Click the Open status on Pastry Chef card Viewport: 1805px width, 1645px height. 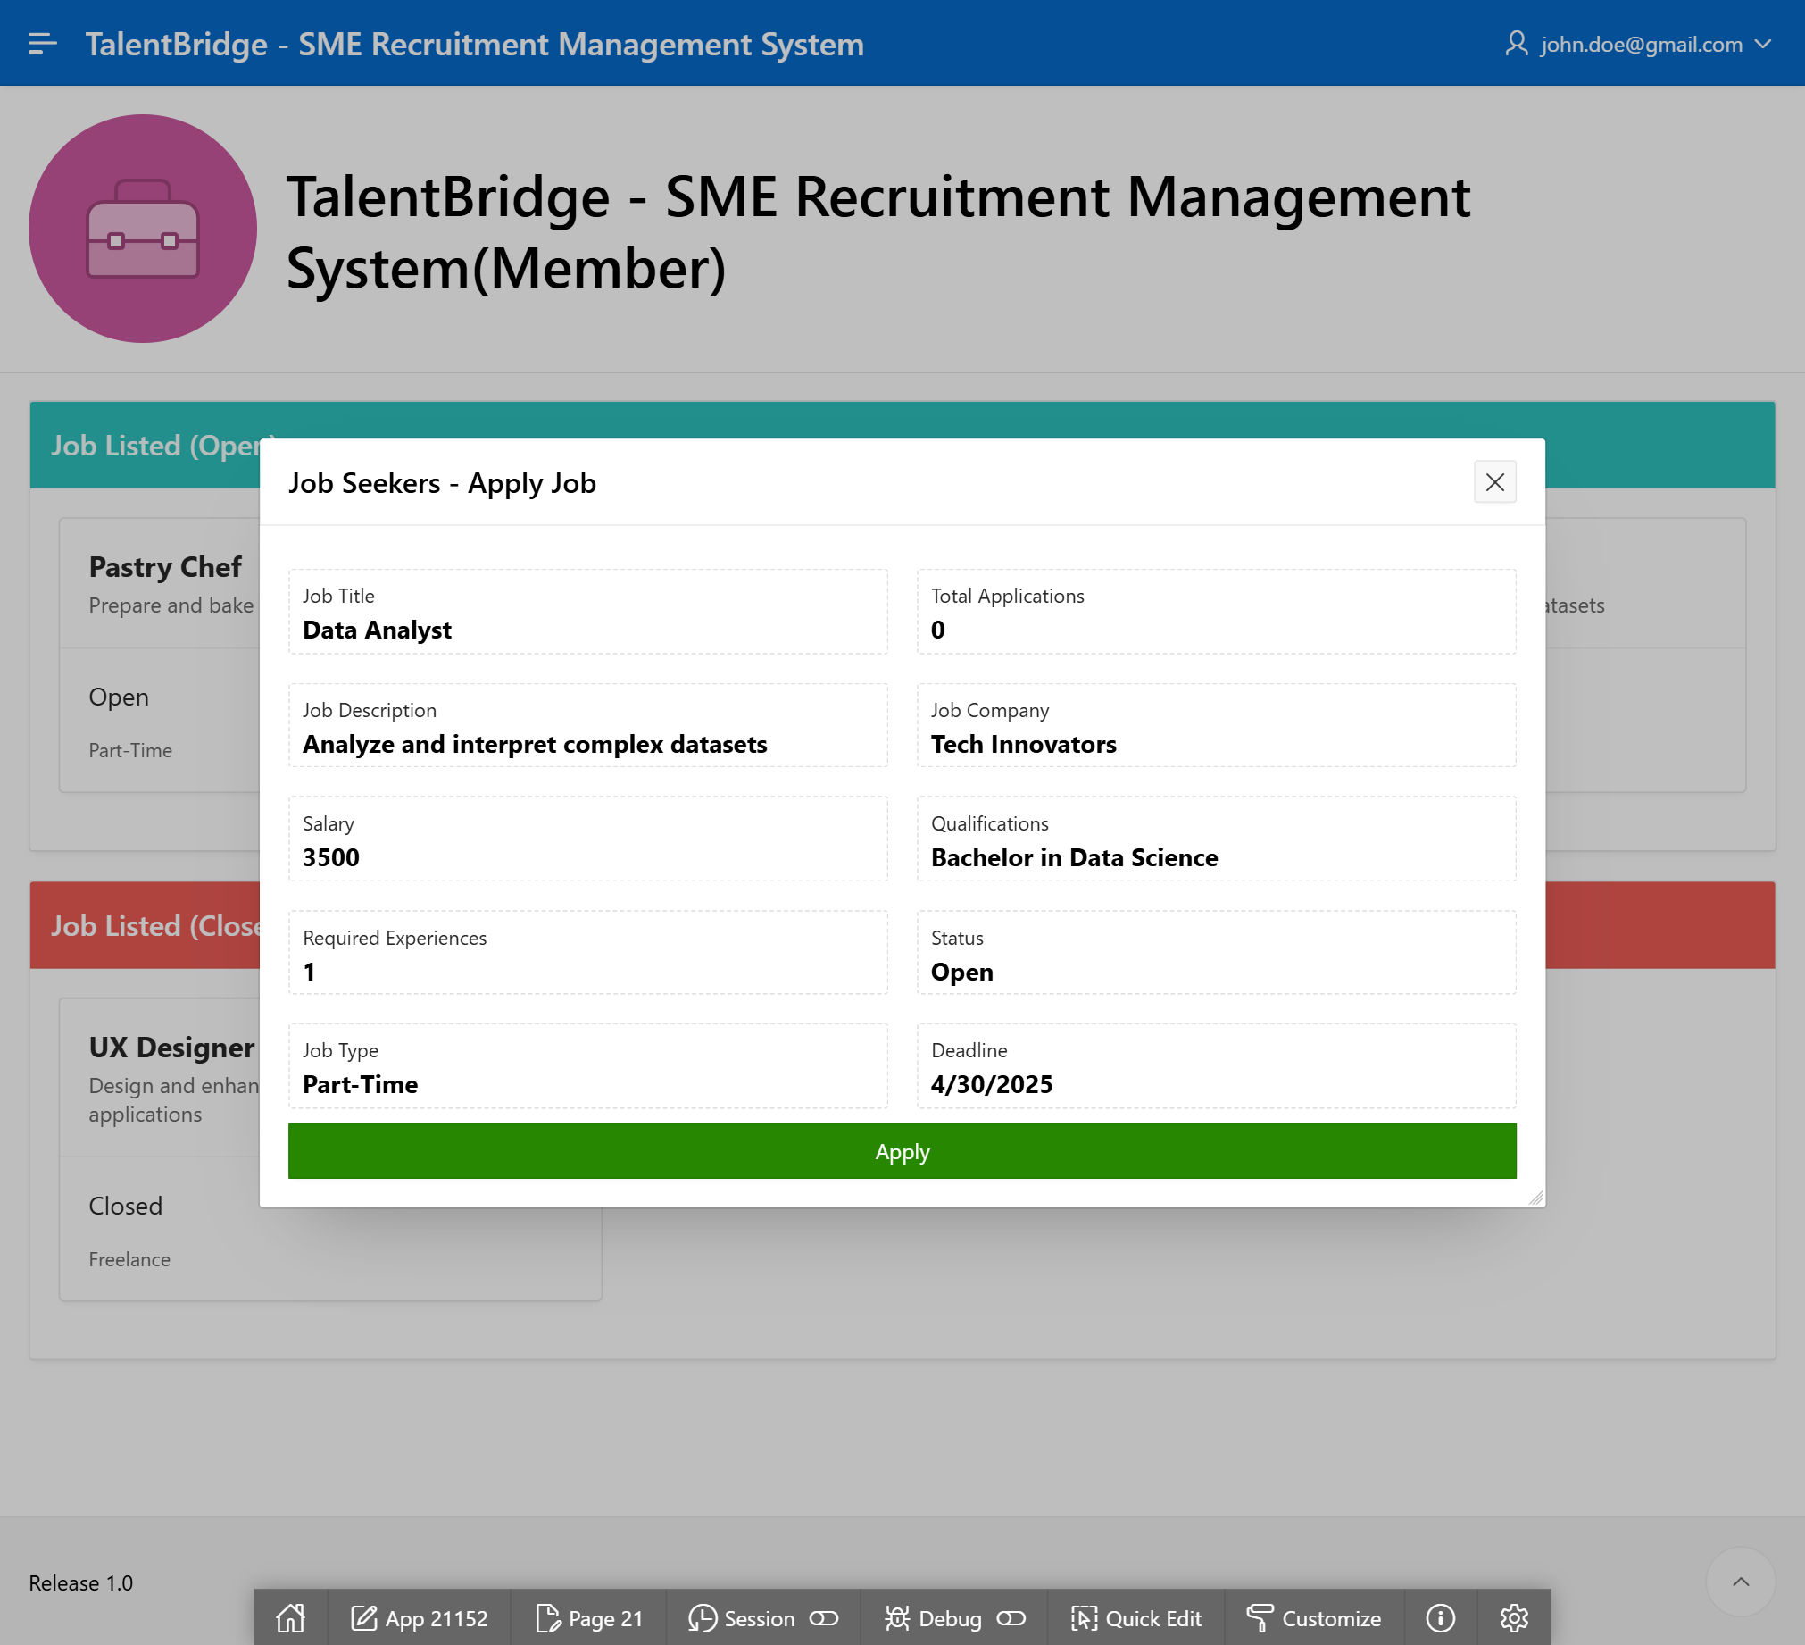tap(118, 697)
